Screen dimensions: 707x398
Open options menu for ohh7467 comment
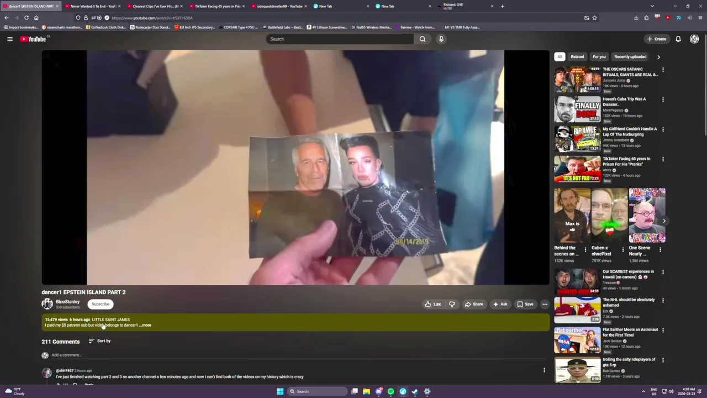[544, 370]
